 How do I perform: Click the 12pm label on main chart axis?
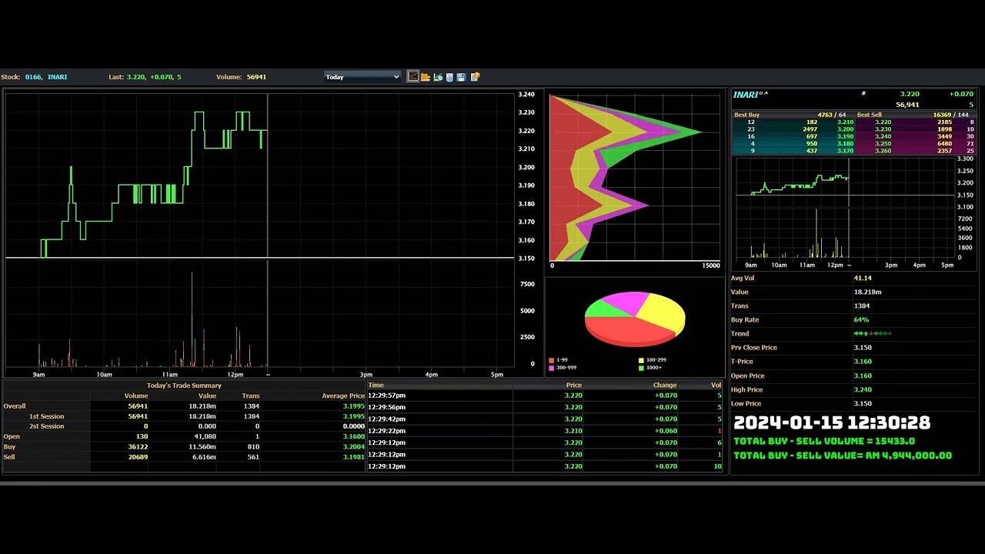(236, 375)
